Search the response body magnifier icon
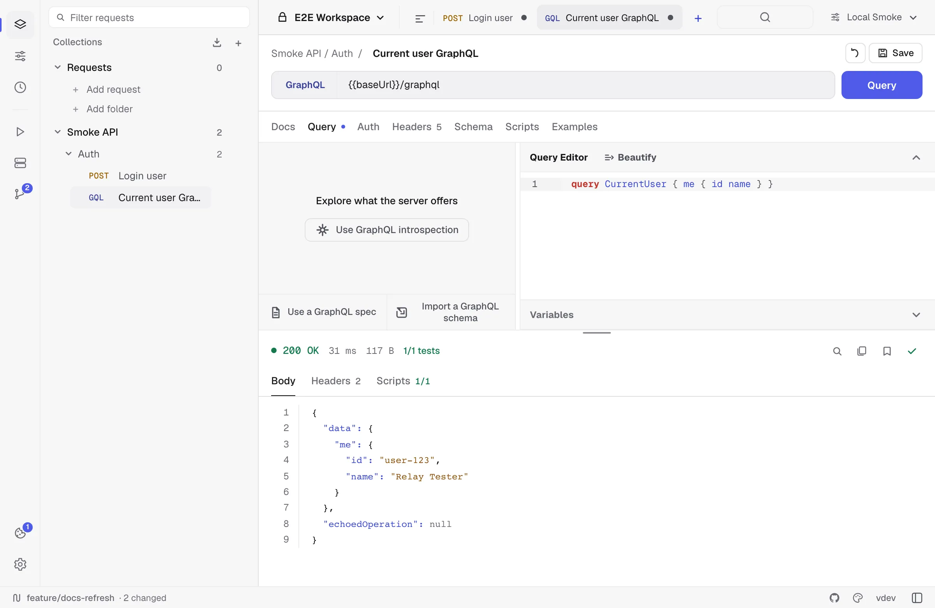Screen dimensions: 935x608 click(837, 351)
